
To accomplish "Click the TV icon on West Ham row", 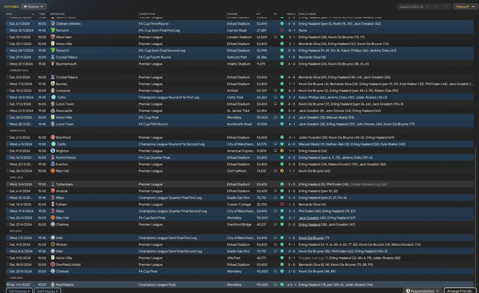I will pyautogui.click(x=275, y=37).
